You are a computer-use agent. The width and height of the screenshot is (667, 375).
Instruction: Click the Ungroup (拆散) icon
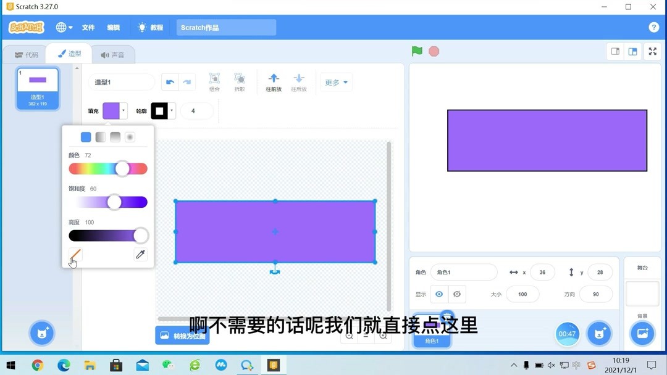[240, 81]
